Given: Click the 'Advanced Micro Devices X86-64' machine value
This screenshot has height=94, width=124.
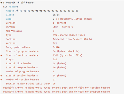Looking at the screenshot, I should click(72, 39).
